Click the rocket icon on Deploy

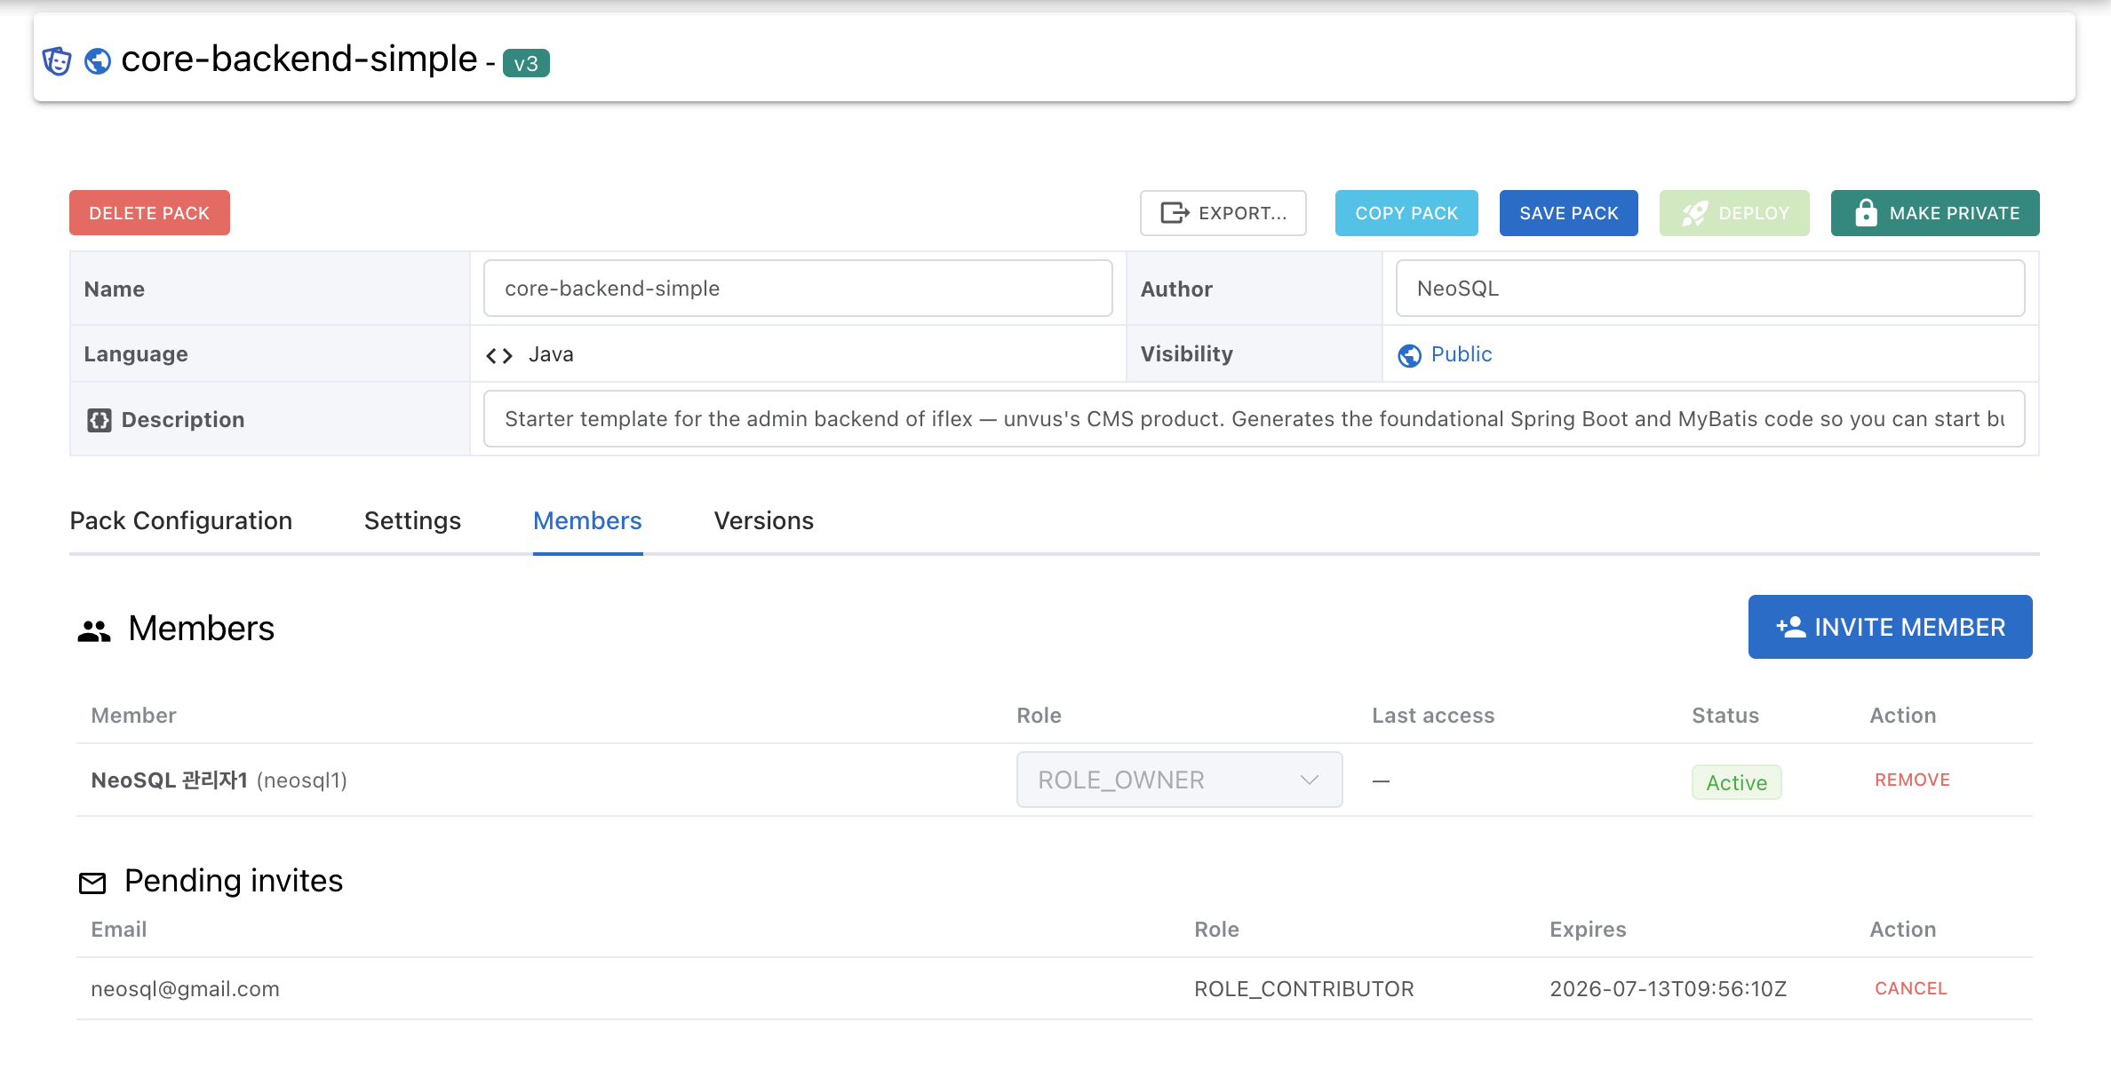click(x=1694, y=213)
